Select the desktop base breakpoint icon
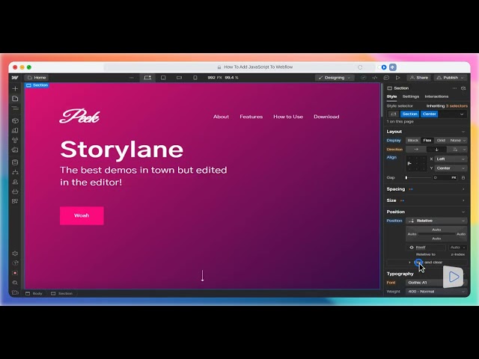Screen dimensions: 479x359 coord(147,78)
